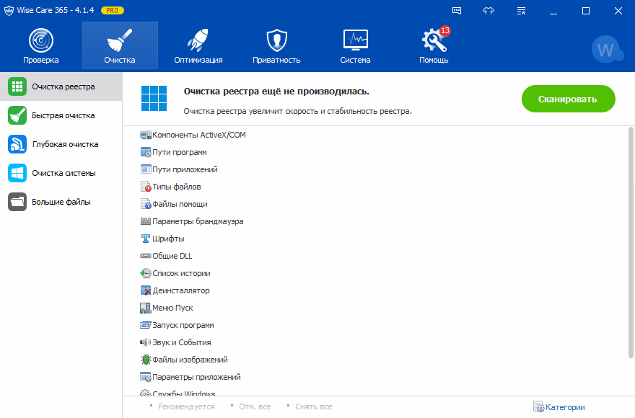Click the Рекомендуется selection link

click(x=185, y=407)
